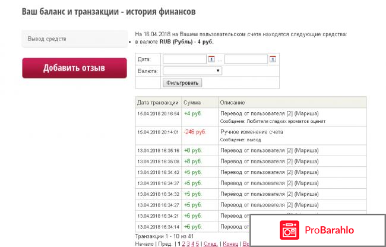Click the Добавить отзыв button
Image resolution: width=386 pixels, height=247 pixels.
point(74,68)
